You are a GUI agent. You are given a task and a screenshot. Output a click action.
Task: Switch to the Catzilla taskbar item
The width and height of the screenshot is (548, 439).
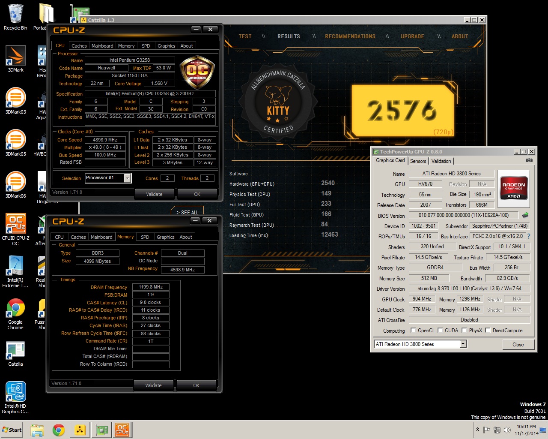pyautogui.click(x=80, y=430)
